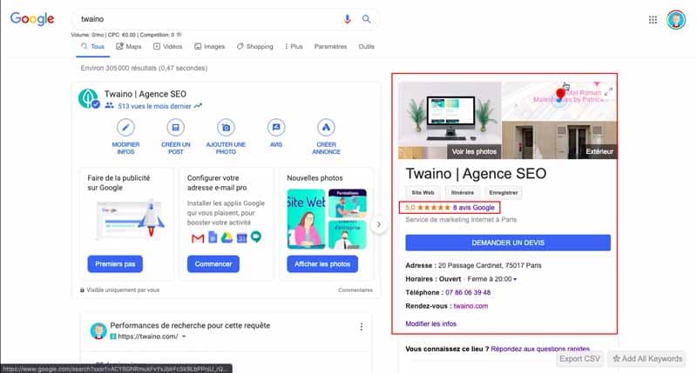Viewport: 697px width, 373px height.
Task: Click the microphone voice search icon
Action: point(347,19)
